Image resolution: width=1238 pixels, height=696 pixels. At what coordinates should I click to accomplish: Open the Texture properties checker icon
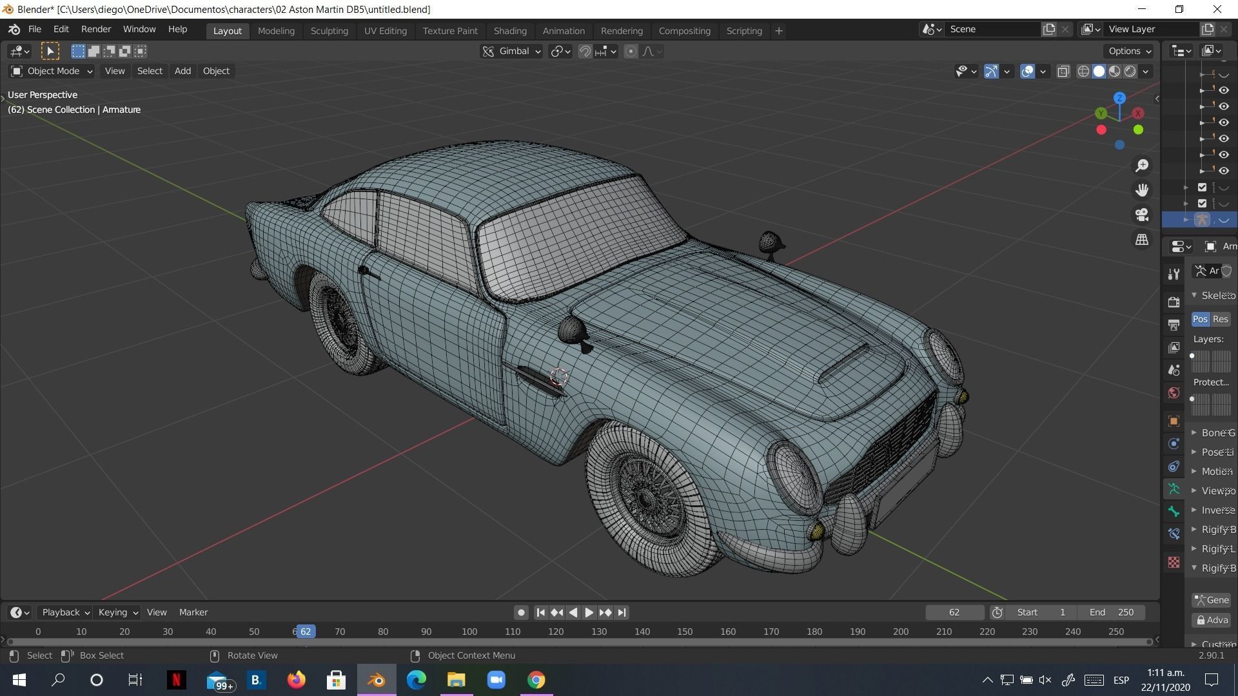[x=1174, y=563]
